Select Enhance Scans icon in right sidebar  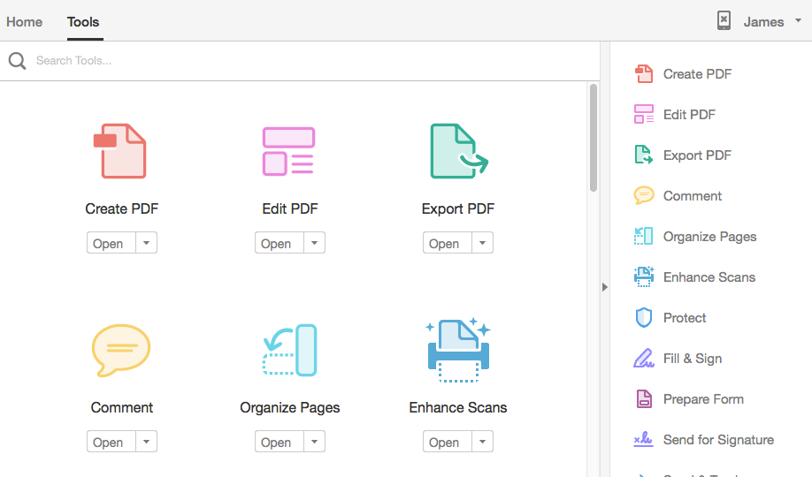[x=644, y=276]
